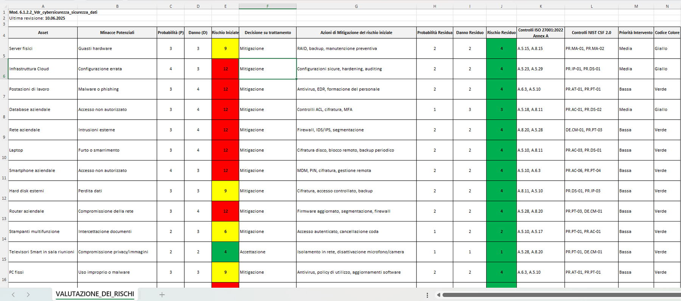This screenshot has width=681, height=301.
Task: Select column G header
Action: (356, 6)
